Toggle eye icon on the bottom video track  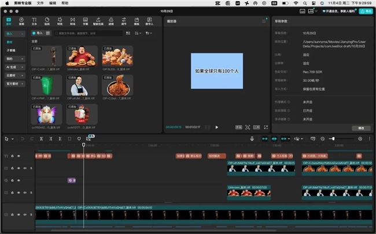19,214
